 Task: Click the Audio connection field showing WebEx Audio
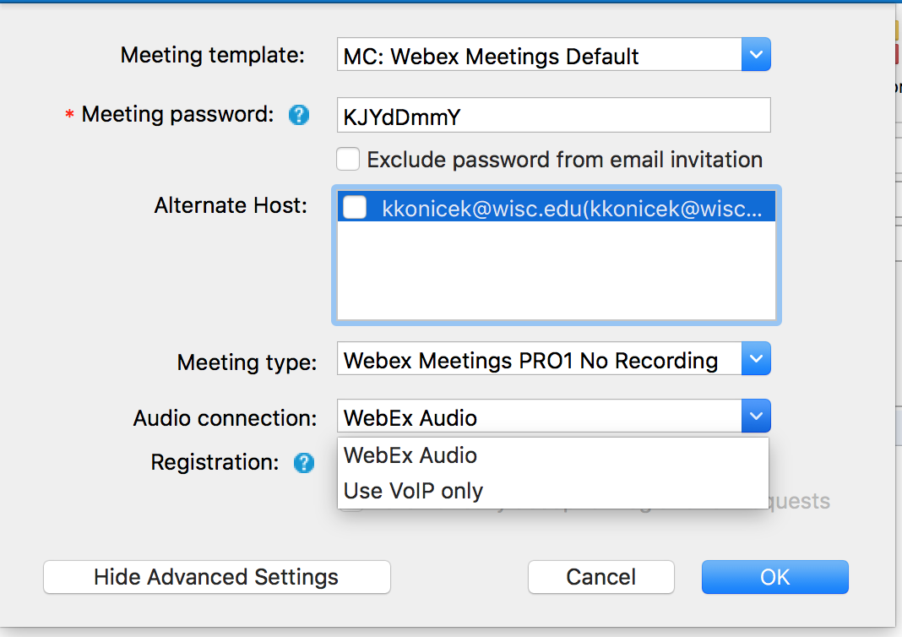click(539, 416)
